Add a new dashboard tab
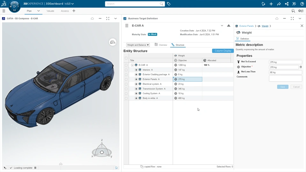 [x=74, y=11]
